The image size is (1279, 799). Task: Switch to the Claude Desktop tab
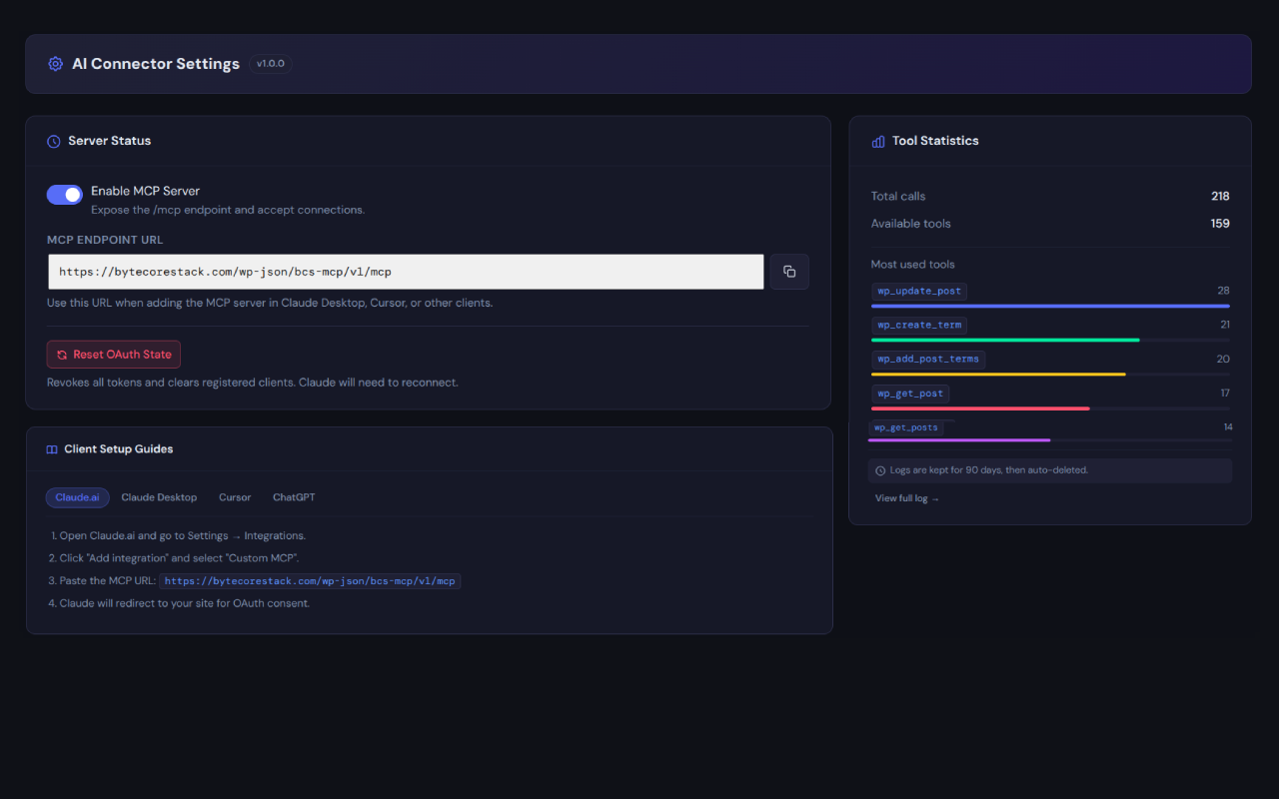(x=159, y=497)
